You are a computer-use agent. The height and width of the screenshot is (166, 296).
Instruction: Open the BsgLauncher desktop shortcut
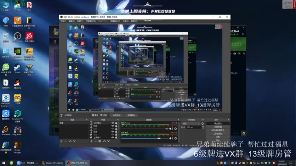(17, 131)
